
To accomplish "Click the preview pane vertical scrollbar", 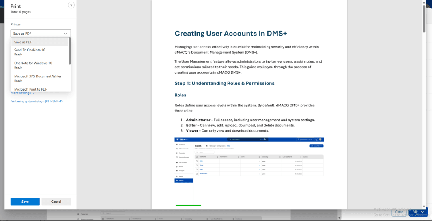I will tap(424, 19).
